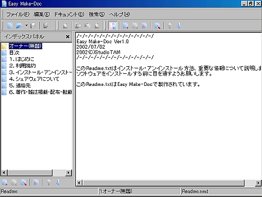Click the '2002/07/02' date line
Image resolution: width=262 pixels, height=197 pixels.
[x=91, y=47]
